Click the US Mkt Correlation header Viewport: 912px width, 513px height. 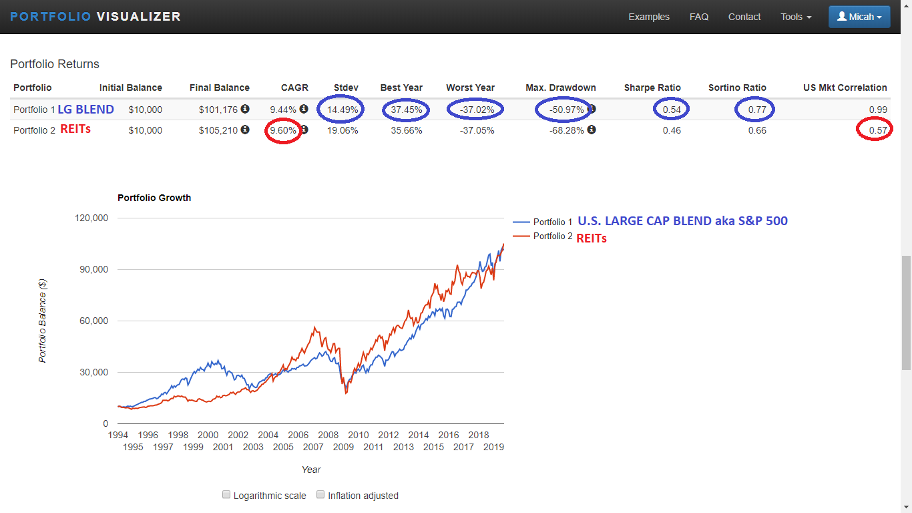click(845, 88)
